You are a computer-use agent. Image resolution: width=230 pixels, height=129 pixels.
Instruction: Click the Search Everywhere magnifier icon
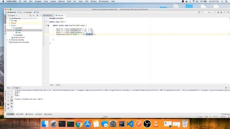click(x=229, y=13)
